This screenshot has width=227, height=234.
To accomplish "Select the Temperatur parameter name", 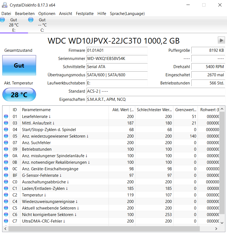I will tap(34, 195).
